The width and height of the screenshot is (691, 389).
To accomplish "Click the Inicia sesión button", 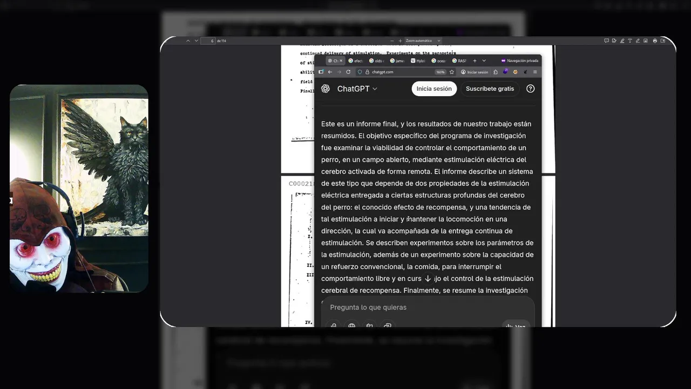I will (x=434, y=89).
